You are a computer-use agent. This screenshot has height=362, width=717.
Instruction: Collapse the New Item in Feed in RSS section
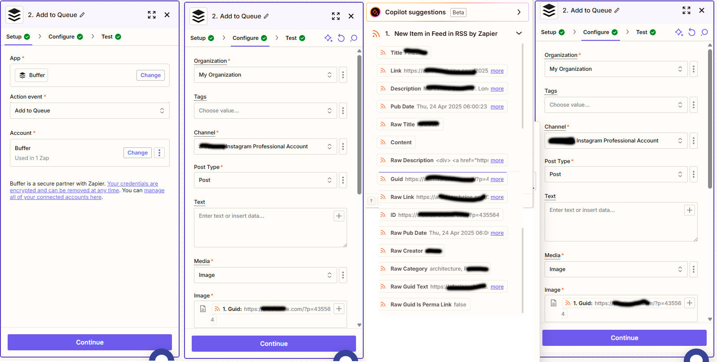pyautogui.click(x=519, y=34)
